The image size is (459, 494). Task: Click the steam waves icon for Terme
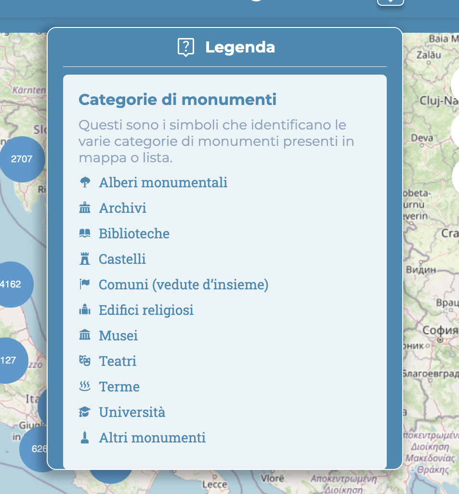[x=85, y=386]
